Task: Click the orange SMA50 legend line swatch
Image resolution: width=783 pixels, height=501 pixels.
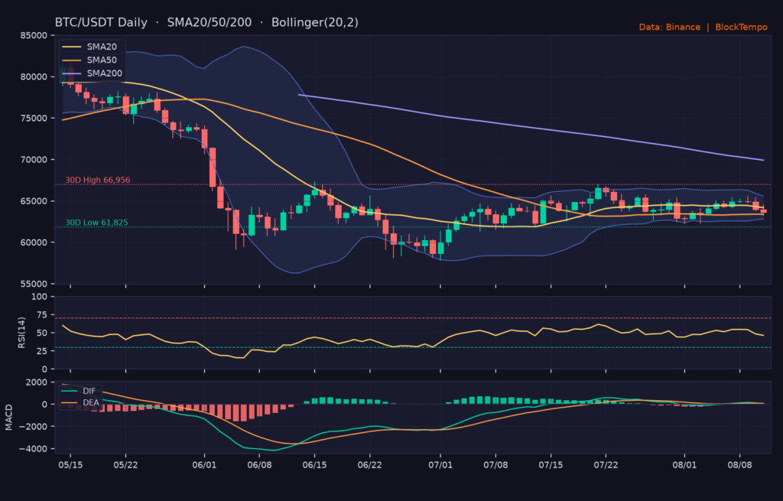Action: [x=71, y=60]
